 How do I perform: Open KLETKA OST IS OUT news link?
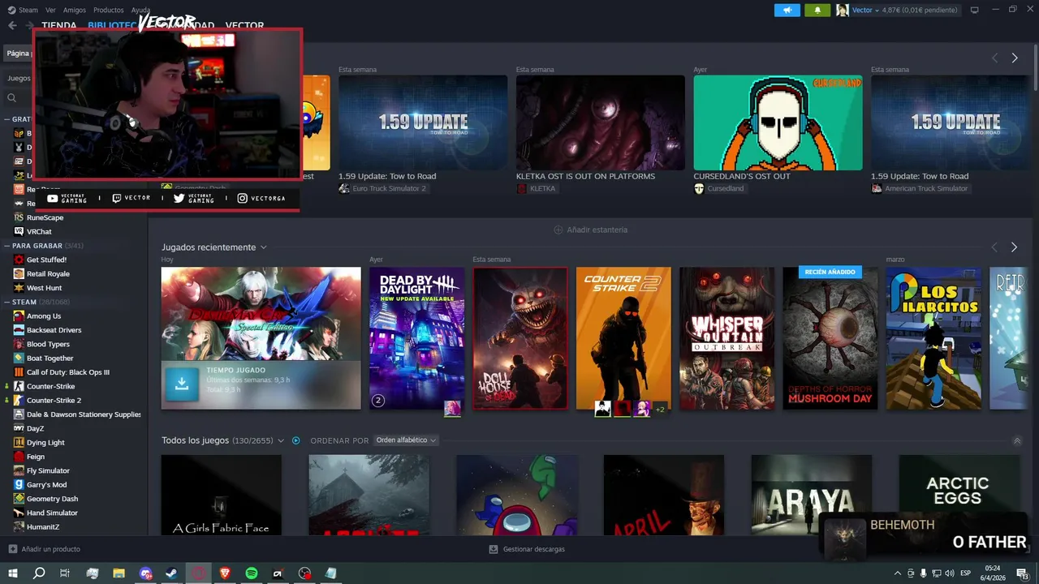click(x=585, y=176)
